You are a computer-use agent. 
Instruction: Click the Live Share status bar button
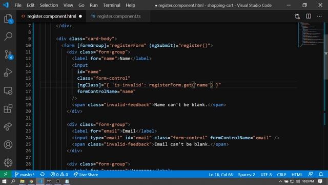86,175
